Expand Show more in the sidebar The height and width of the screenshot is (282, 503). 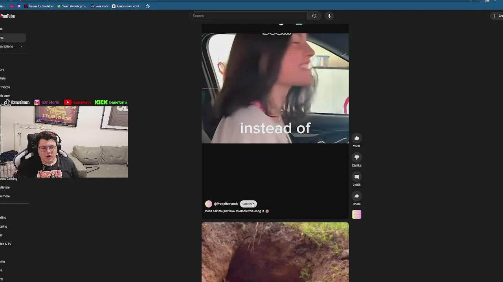(5, 196)
